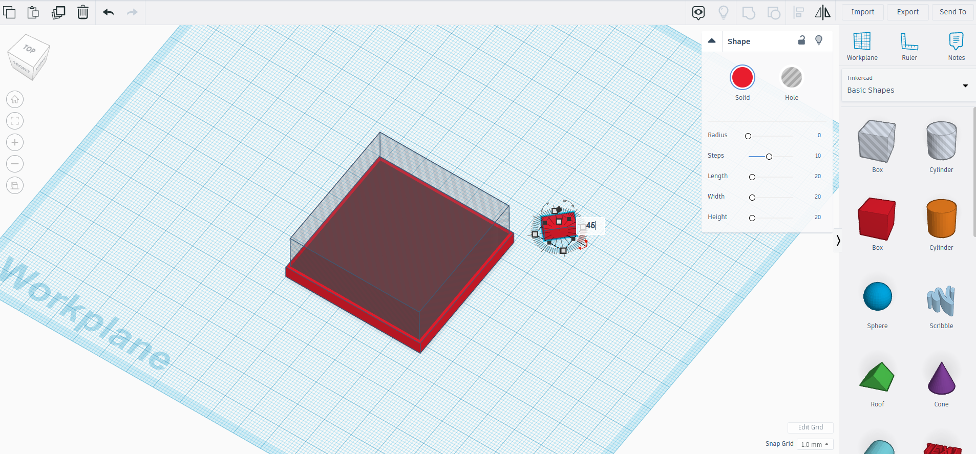Zoom in with the plus icon
The image size is (976, 454).
point(15,142)
